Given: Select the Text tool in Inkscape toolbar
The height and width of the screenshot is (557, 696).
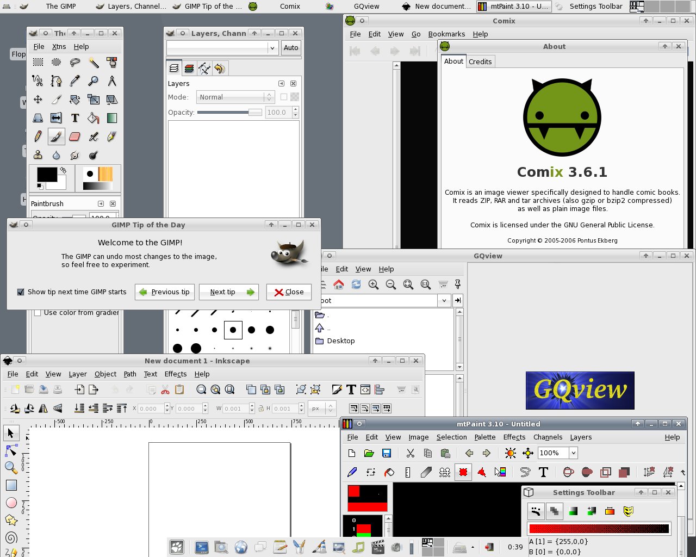Looking at the screenshot, I should point(351,389).
